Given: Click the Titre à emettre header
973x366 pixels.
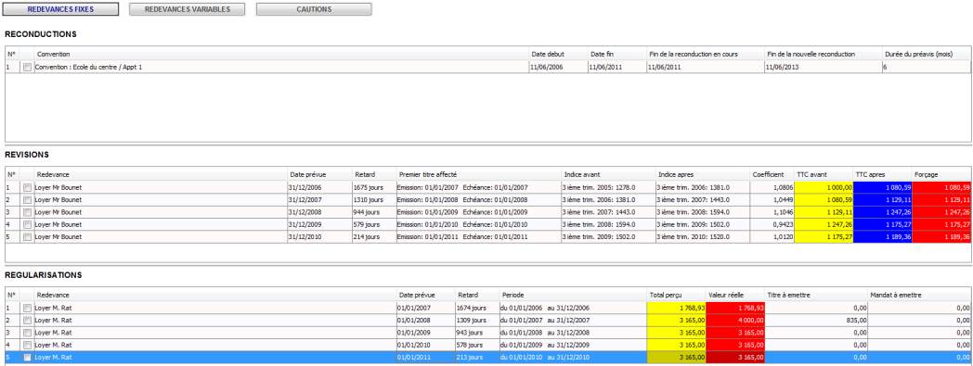Looking at the screenshot, I should (816, 296).
